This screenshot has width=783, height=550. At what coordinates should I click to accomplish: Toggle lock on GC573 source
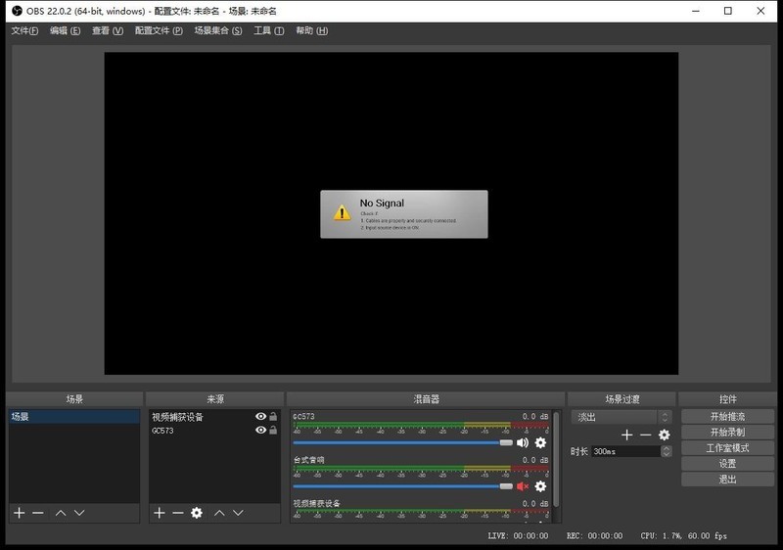(273, 431)
